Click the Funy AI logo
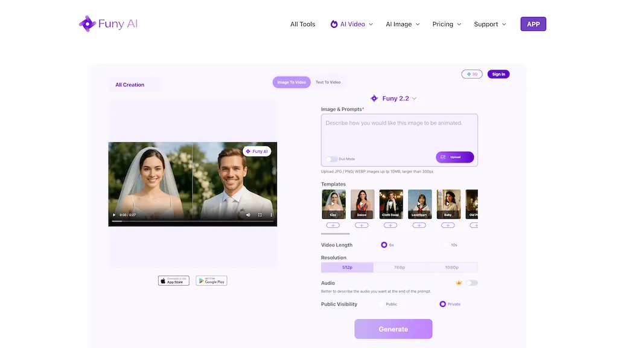This screenshot has height=348, width=618. 108,24
